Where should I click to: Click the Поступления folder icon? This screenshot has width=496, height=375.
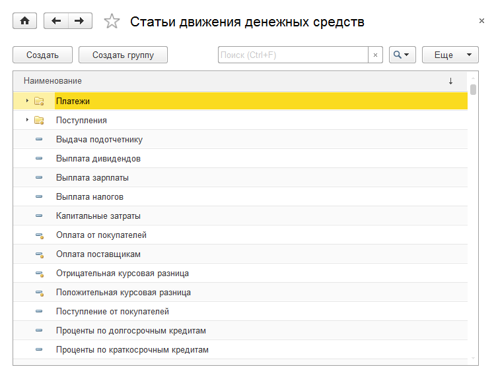39,121
